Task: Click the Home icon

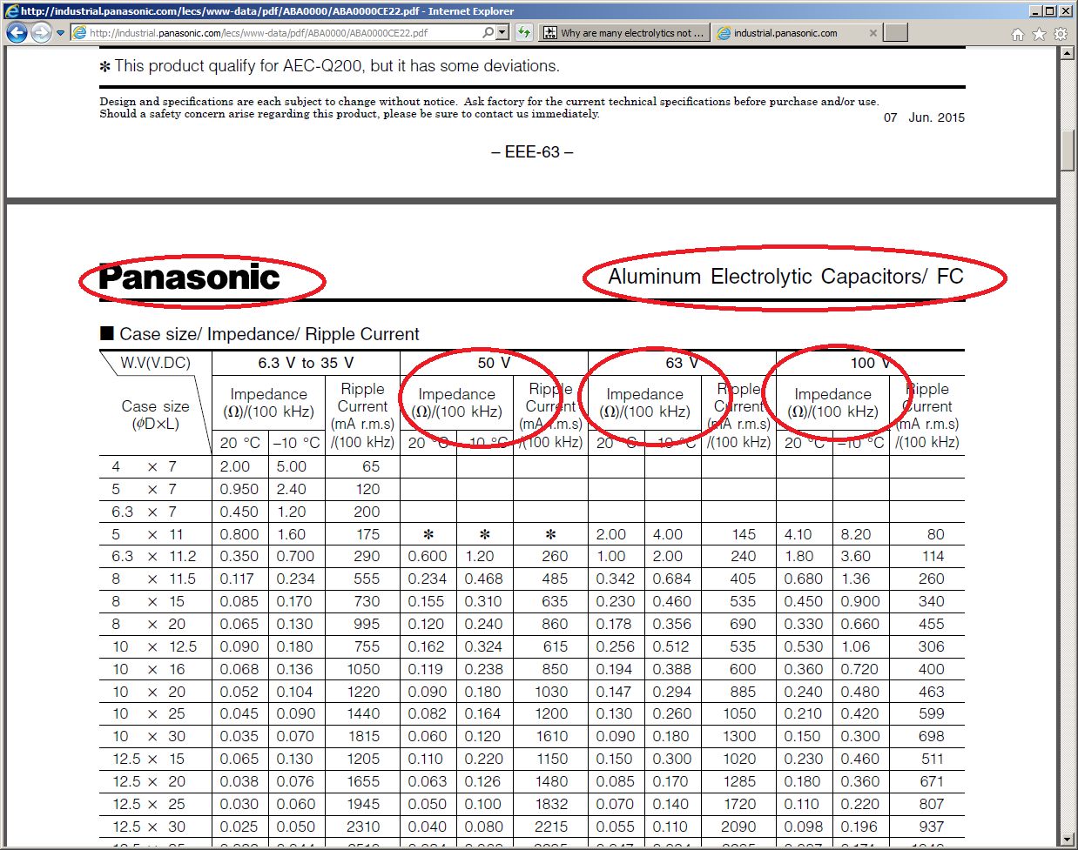Action: (x=1018, y=34)
